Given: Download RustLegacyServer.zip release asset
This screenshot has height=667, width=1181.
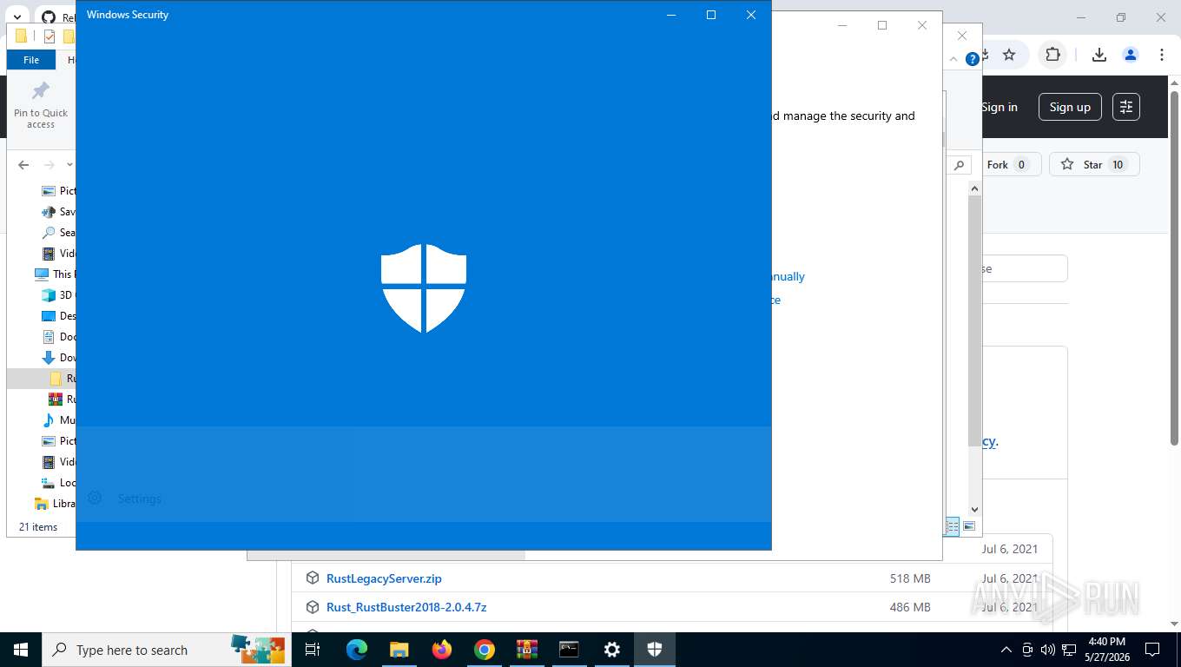Looking at the screenshot, I should (x=384, y=578).
